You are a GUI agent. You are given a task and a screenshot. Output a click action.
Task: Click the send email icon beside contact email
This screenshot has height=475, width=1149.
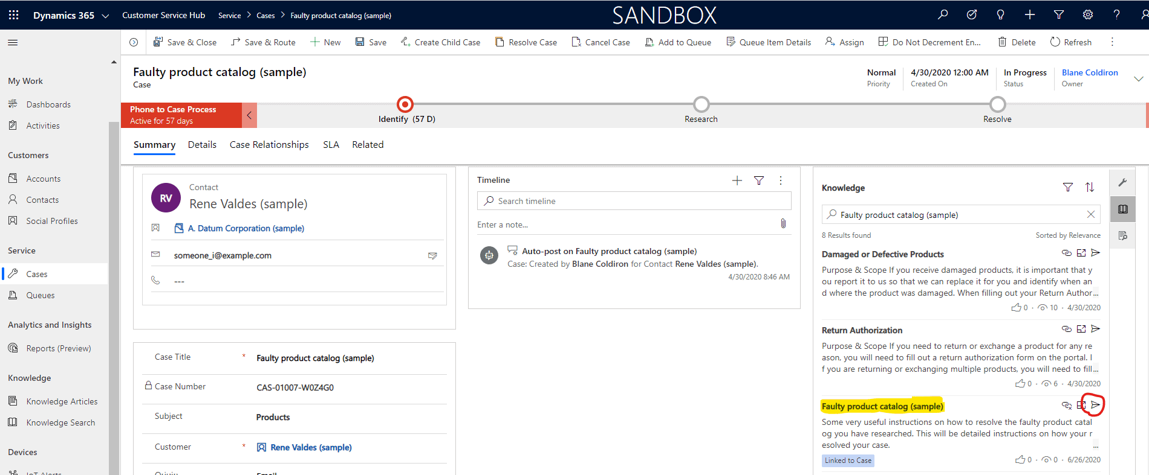click(432, 256)
